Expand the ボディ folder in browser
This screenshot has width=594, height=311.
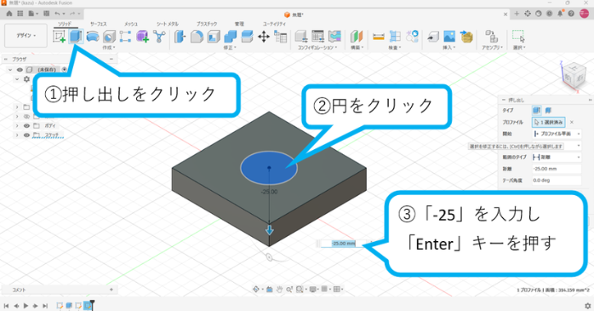tap(17, 125)
